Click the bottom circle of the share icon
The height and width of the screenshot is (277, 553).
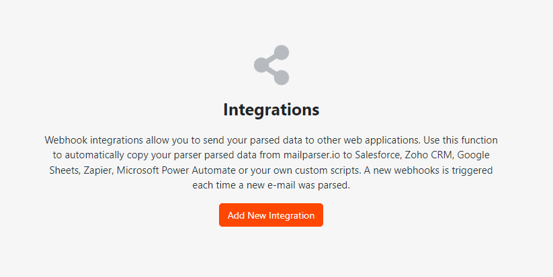point(282,77)
